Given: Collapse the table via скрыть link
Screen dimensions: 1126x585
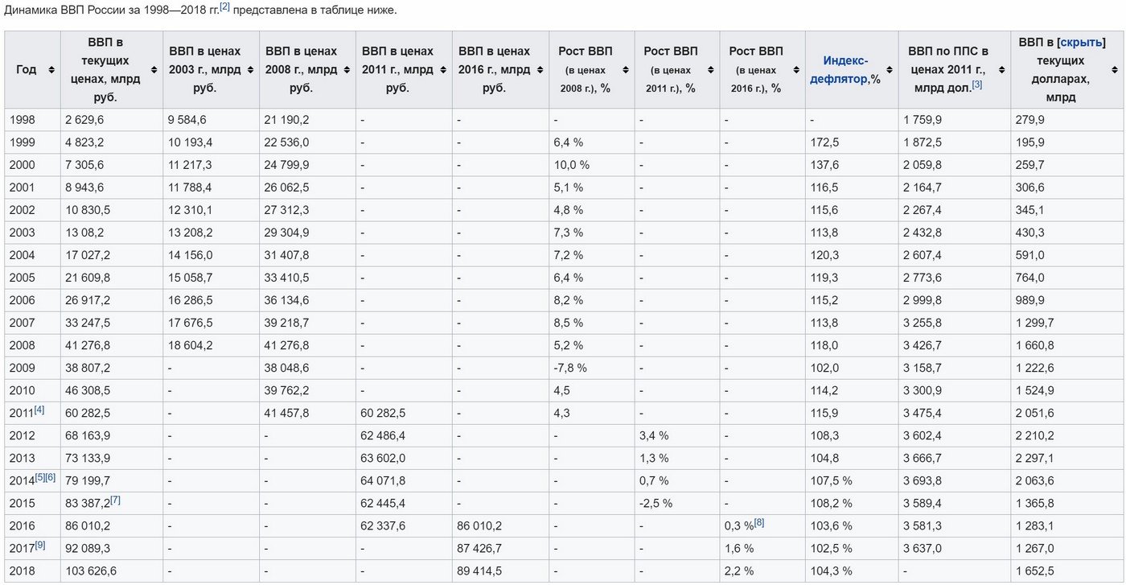Looking at the screenshot, I should click(1082, 43).
